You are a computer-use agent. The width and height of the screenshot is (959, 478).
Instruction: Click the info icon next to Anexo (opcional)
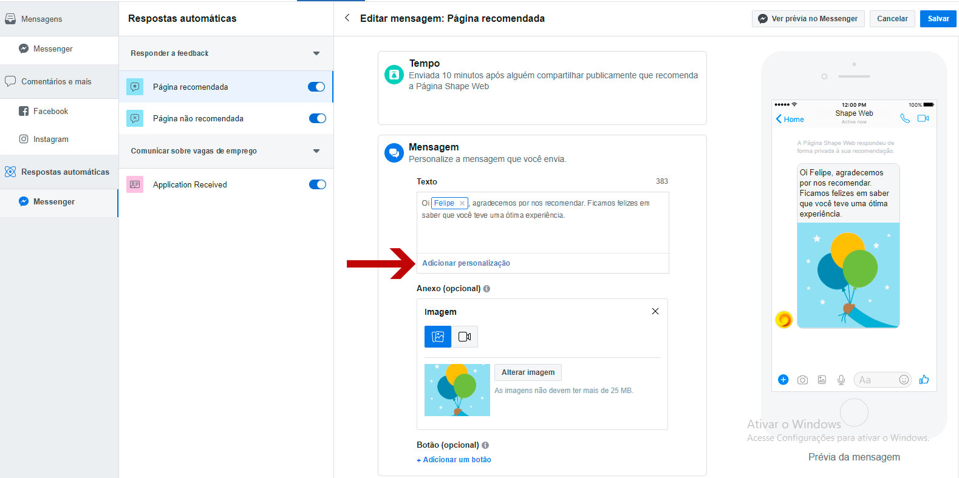coord(486,289)
